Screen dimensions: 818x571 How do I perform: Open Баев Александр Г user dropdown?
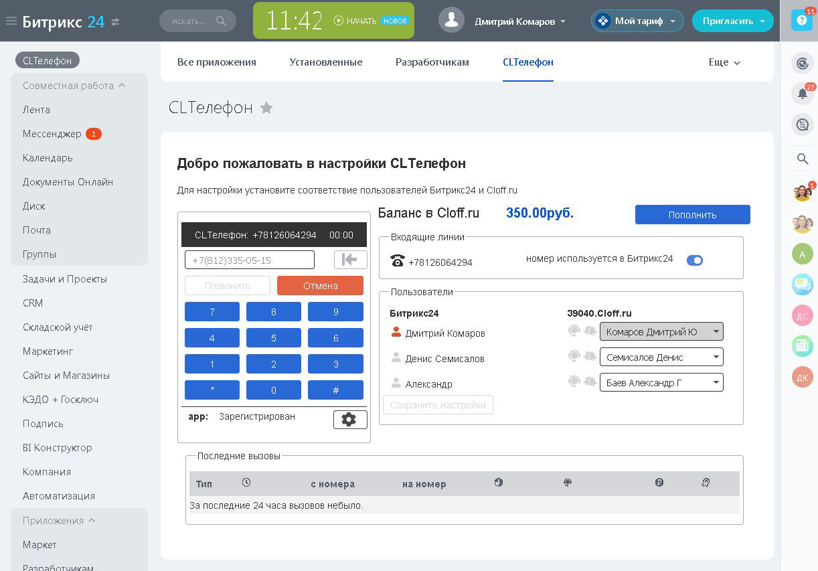point(661,382)
